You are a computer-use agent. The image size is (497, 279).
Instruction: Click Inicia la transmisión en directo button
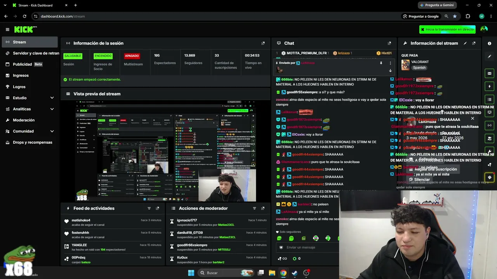point(447,29)
